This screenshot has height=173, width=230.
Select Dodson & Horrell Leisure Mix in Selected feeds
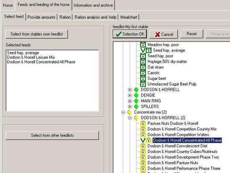(31, 57)
